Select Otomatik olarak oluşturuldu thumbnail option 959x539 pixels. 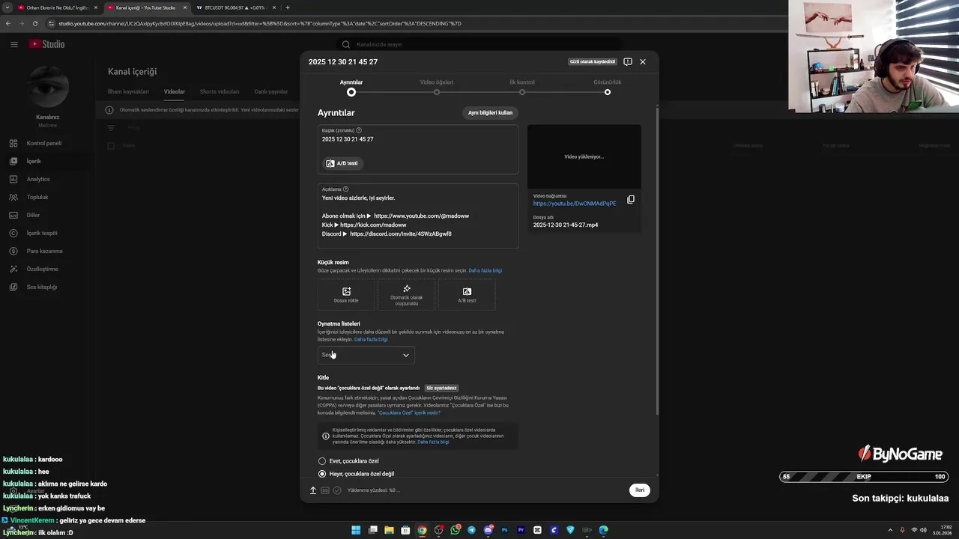(x=406, y=294)
